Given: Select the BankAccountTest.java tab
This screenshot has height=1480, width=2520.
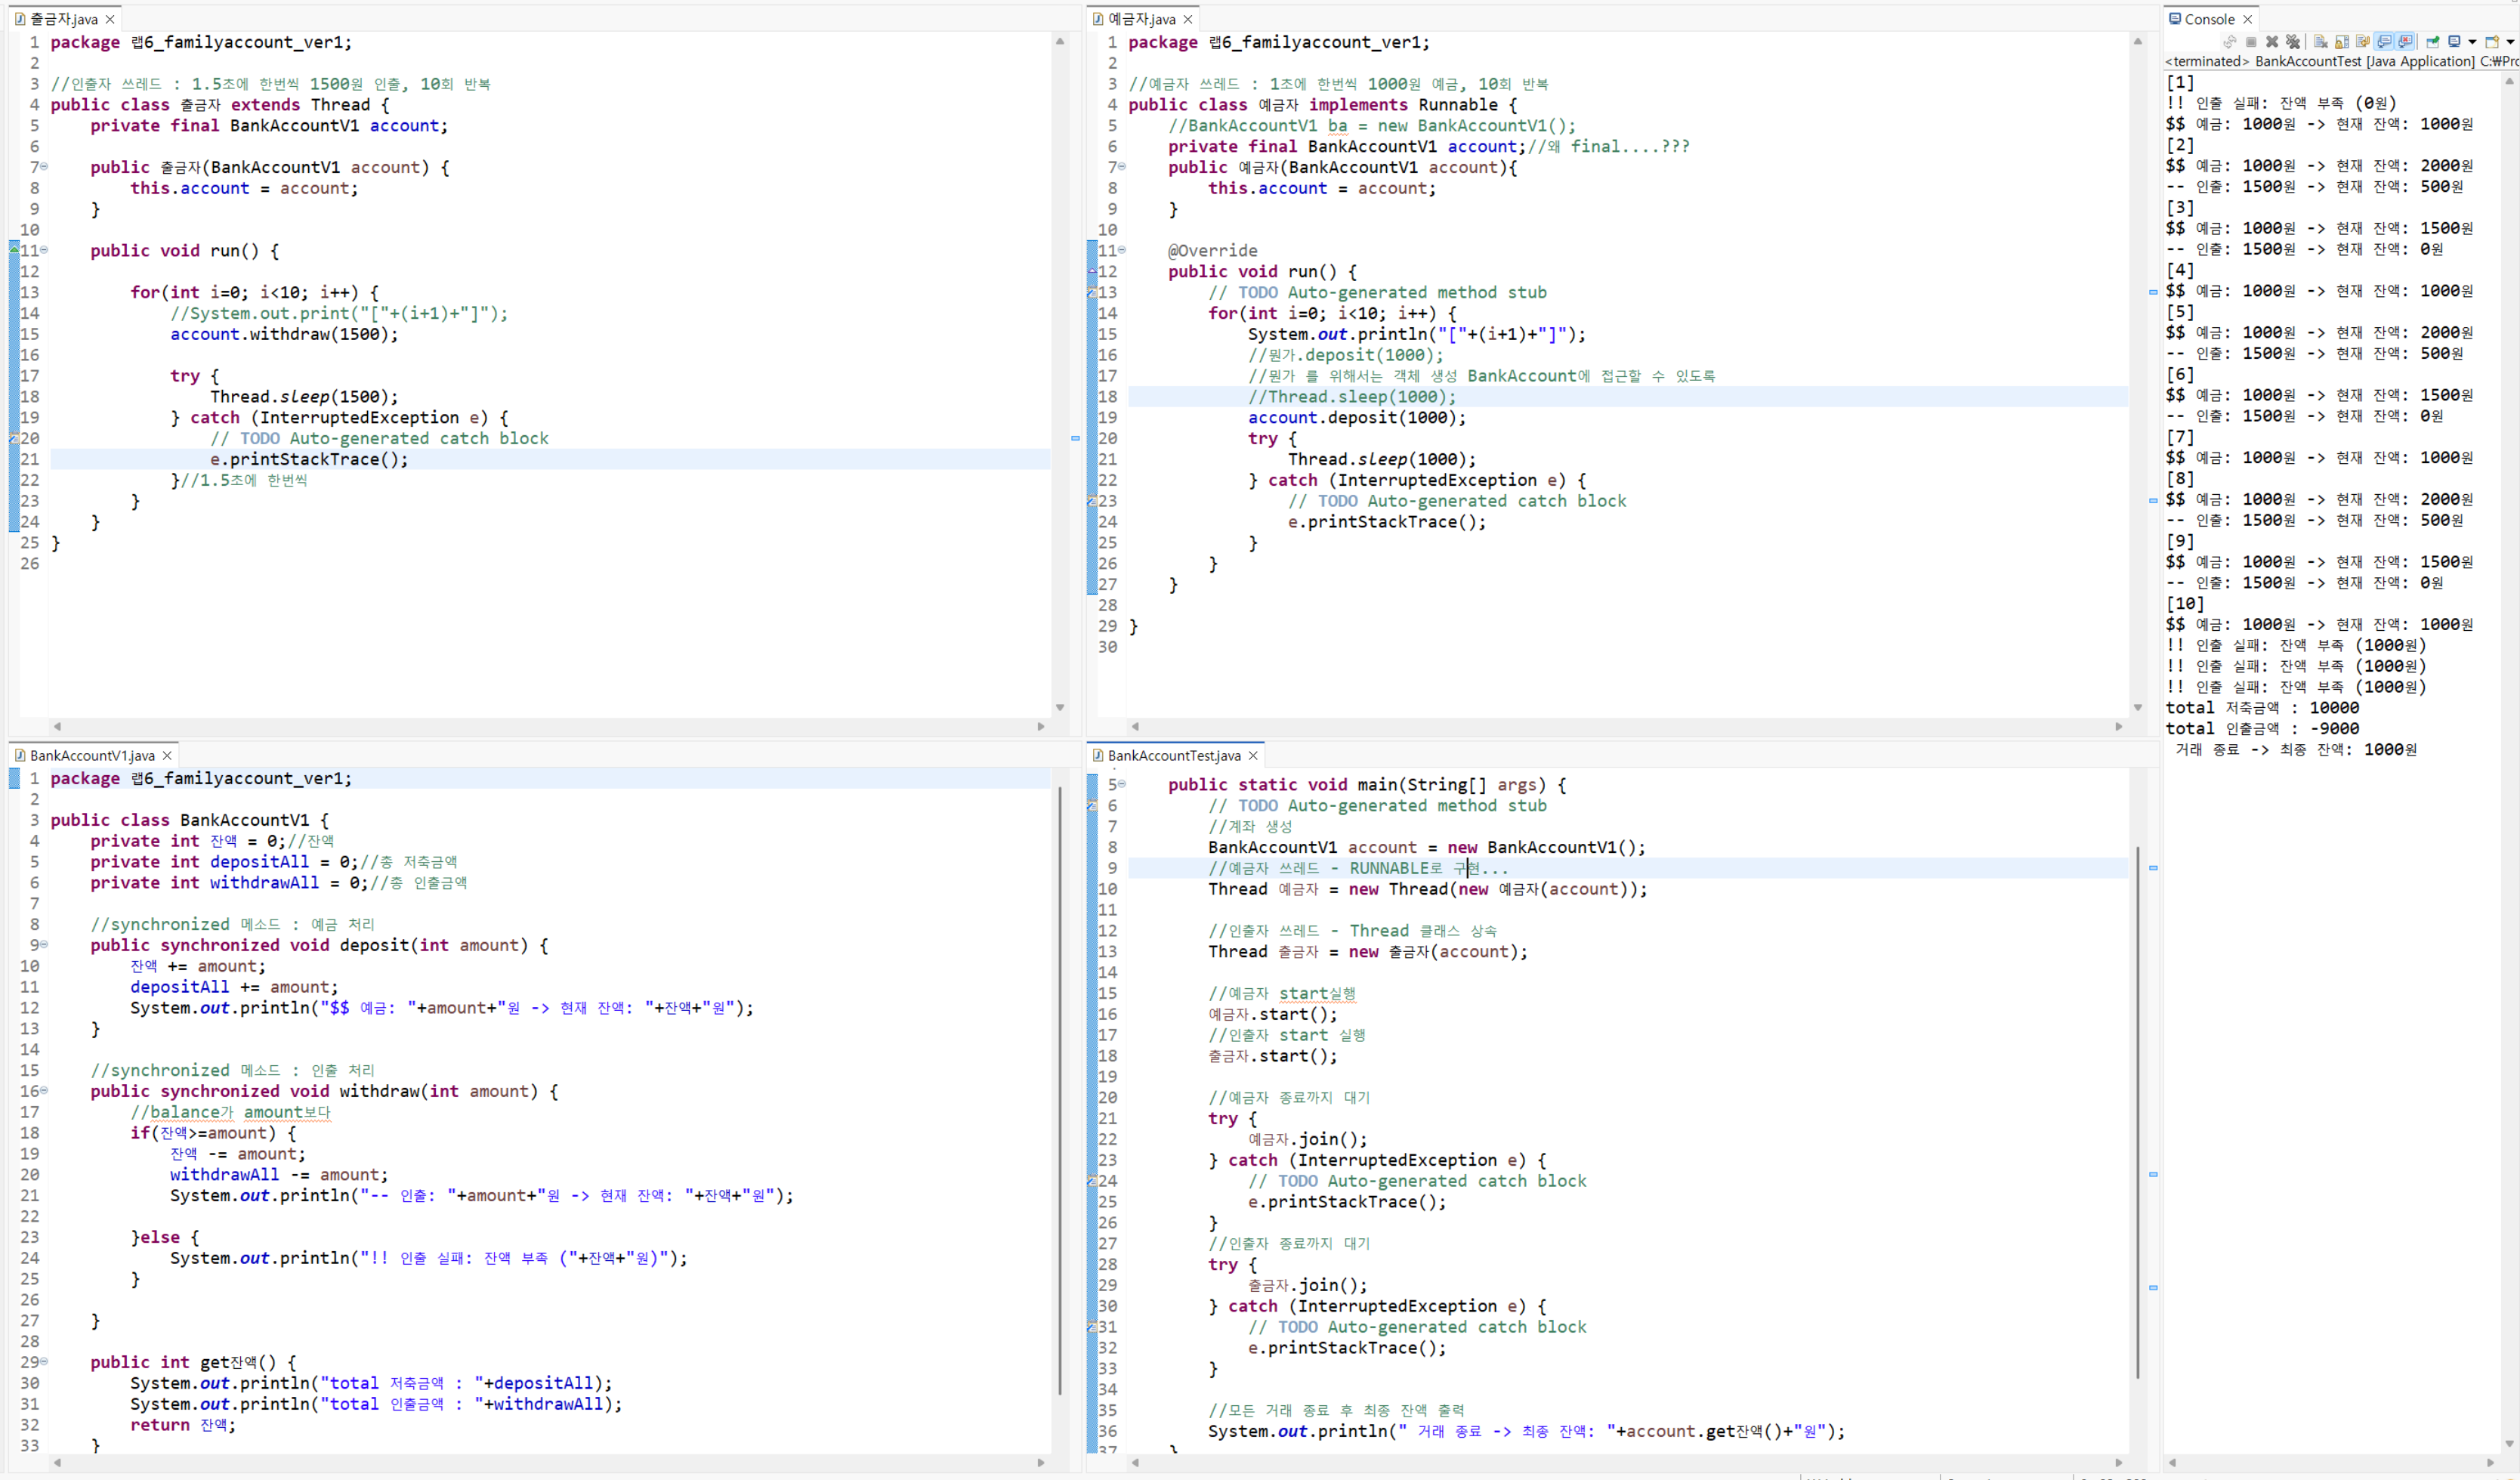Looking at the screenshot, I should coord(1173,756).
